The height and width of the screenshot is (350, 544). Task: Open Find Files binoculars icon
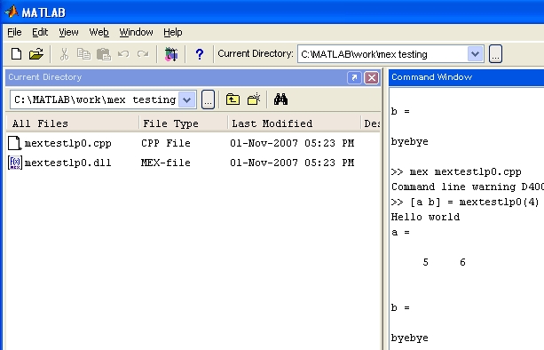[x=280, y=99]
